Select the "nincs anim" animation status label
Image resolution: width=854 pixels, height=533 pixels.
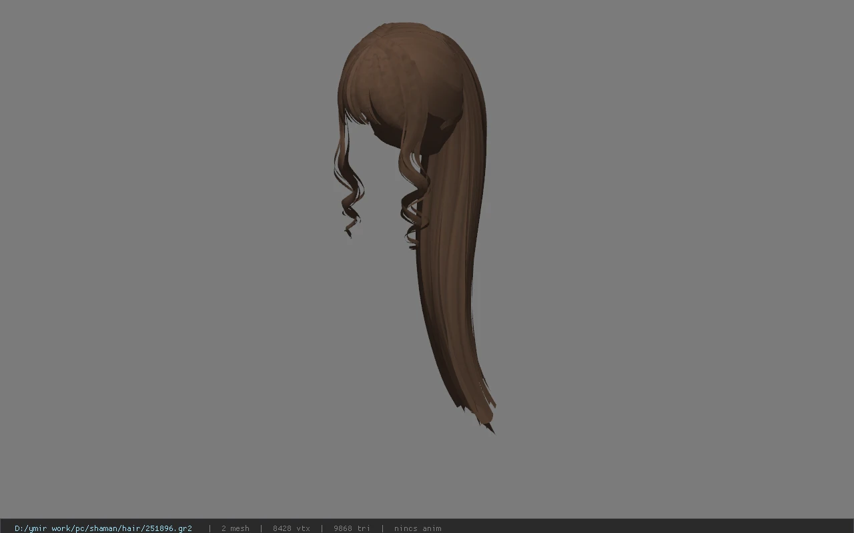(x=418, y=528)
